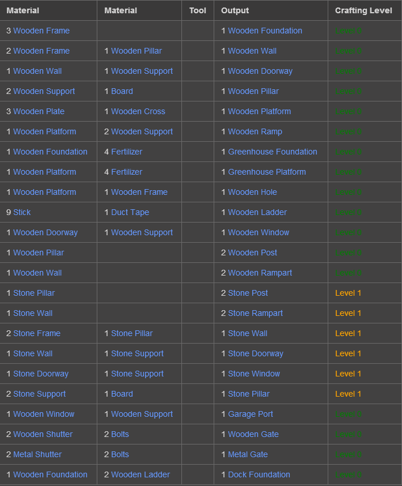Follow the Stone Frame material link
This screenshot has height=486, width=402.
(x=37, y=333)
